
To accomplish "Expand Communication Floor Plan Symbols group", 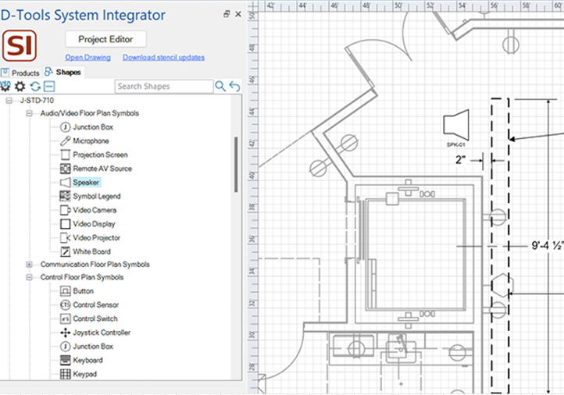I will click(30, 265).
